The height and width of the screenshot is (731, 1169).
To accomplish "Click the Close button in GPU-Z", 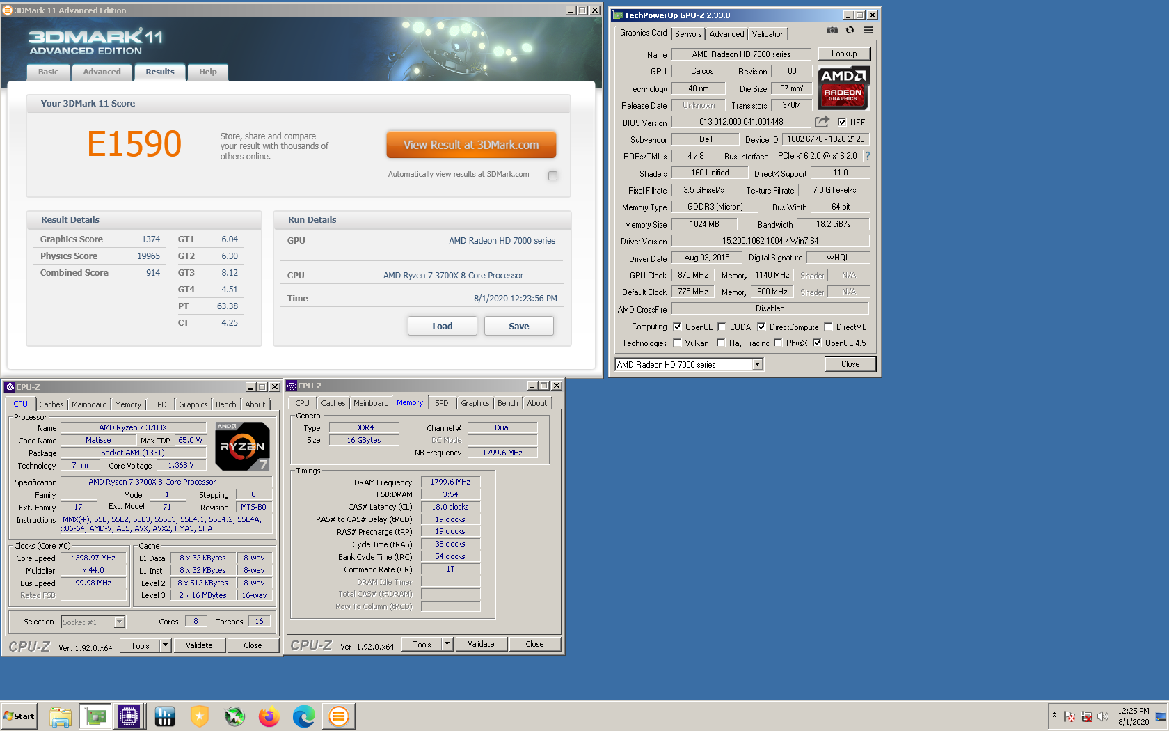I will pos(850,364).
